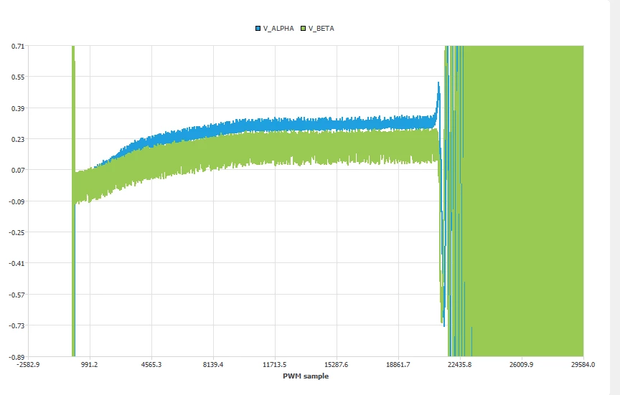Click the 4565.3 x-axis label
The height and width of the screenshot is (395, 620).
151,365
